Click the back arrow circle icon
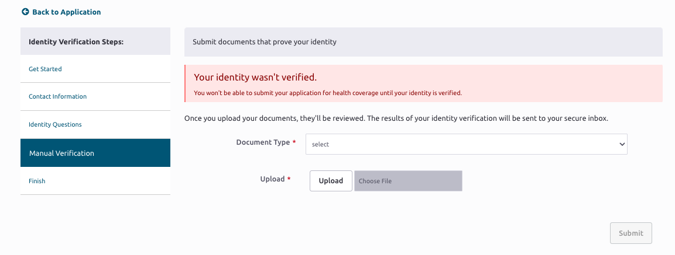This screenshot has width=675, height=255. (x=25, y=12)
